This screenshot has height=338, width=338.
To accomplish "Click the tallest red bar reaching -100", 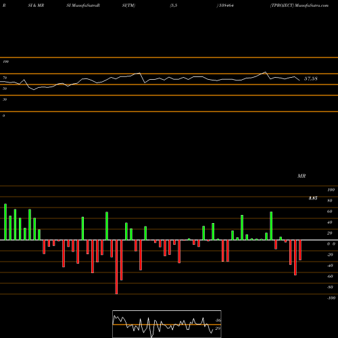I will click(x=116, y=267).
